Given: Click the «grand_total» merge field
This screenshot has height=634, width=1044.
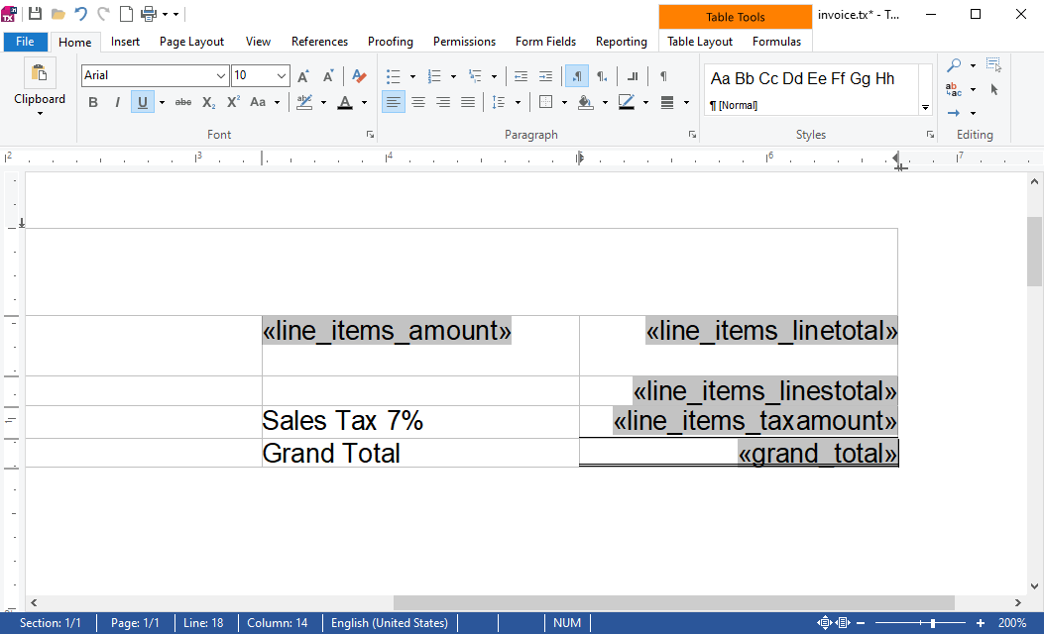Looking at the screenshot, I should tap(818, 453).
